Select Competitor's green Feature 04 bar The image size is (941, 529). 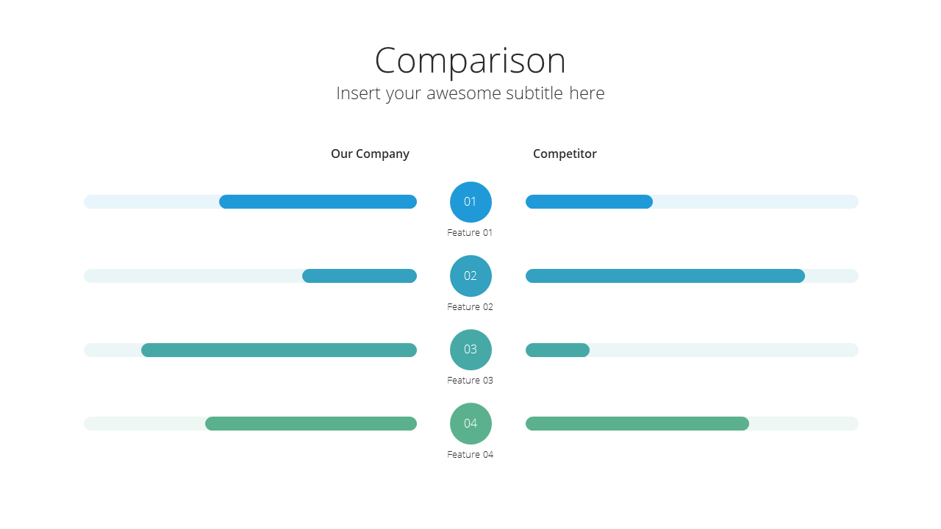point(637,424)
